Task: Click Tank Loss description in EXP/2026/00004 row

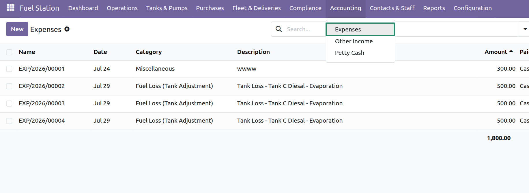Action: 290,121
